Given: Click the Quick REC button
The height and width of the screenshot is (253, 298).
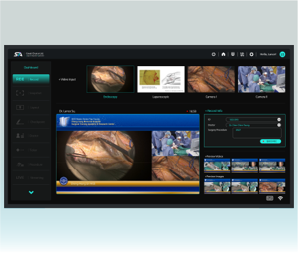Looking at the screenshot, I should (x=271, y=141).
